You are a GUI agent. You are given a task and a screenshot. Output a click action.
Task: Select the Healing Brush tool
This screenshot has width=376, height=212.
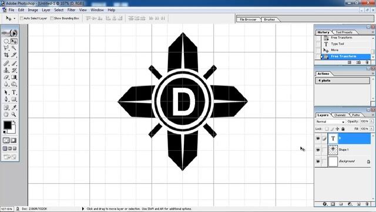coord(6,64)
